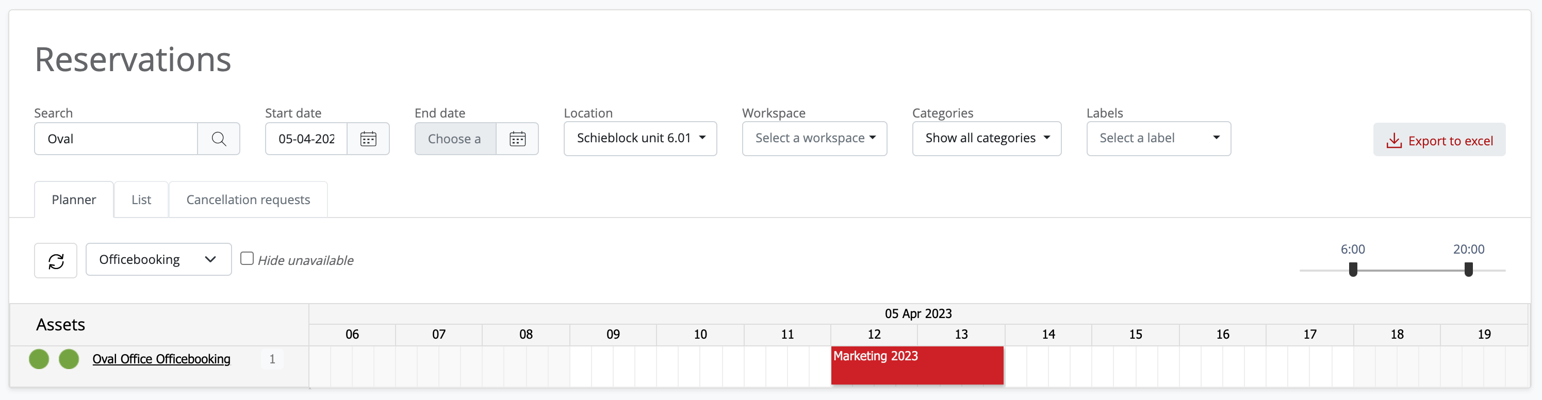Click the second green status circle
This screenshot has width=1542, height=400.
pos(69,359)
